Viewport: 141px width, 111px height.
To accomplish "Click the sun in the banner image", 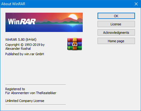I will (73, 17).
